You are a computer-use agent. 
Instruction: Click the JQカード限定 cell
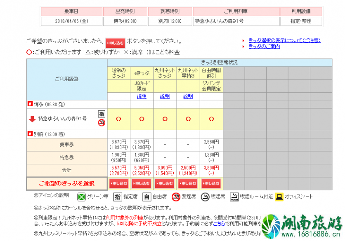[x=142, y=86]
